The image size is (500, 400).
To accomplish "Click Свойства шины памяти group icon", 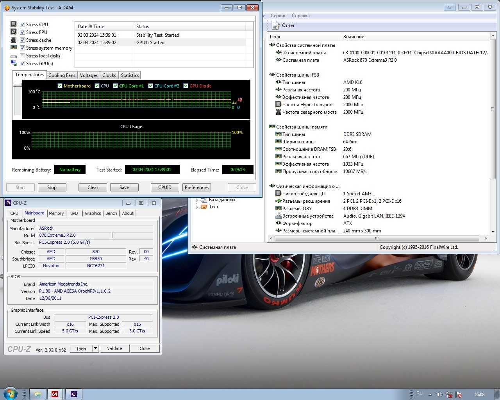I will (272, 127).
